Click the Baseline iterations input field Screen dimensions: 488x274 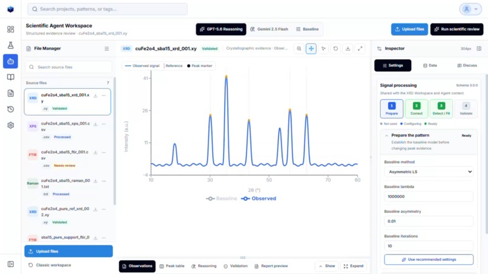point(429,246)
